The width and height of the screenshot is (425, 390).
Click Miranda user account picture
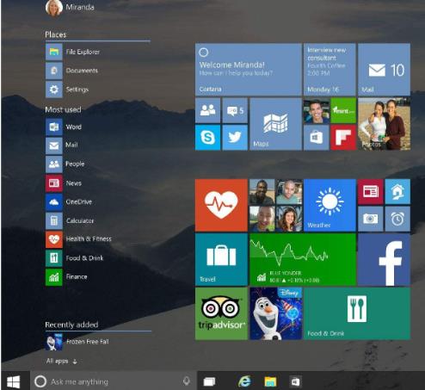(53, 8)
